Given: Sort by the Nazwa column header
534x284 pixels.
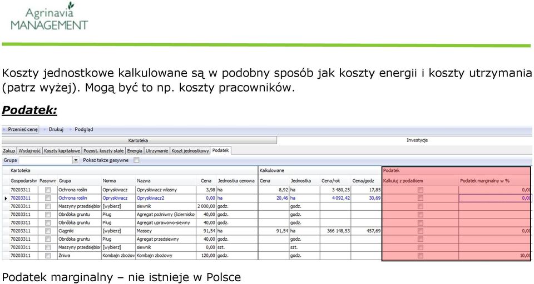Looking at the screenshot, I should click(166, 181).
